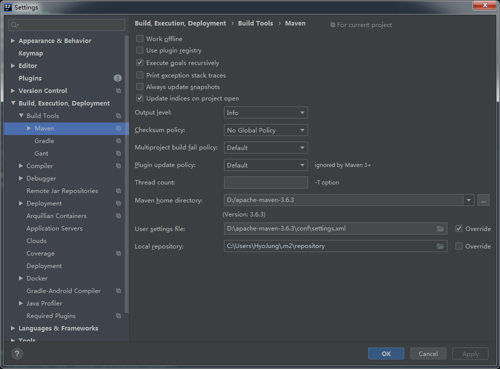Click the Cancel button
The width and height of the screenshot is (500, 369).
point(428,353)
